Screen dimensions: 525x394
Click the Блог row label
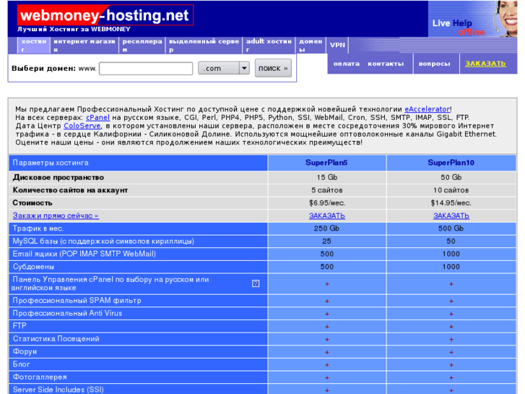[21, 364]
